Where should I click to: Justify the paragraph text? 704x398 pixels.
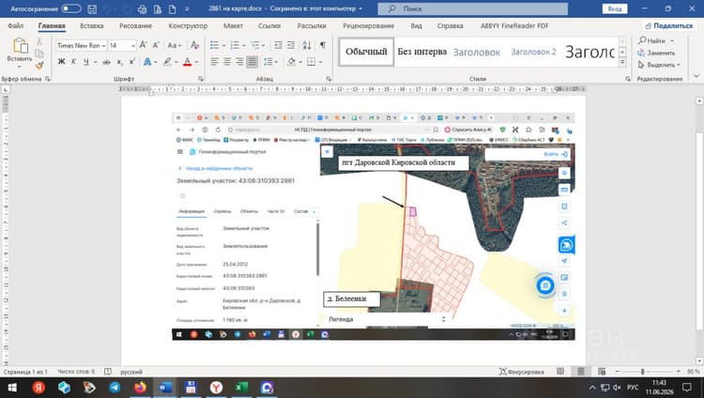click(x=252, y=62)
